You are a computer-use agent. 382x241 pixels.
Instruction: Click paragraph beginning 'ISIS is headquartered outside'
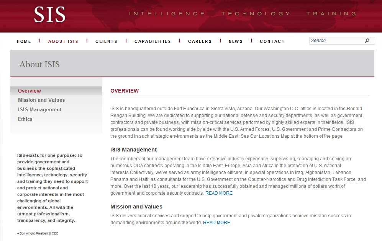[x=236, y=122]
